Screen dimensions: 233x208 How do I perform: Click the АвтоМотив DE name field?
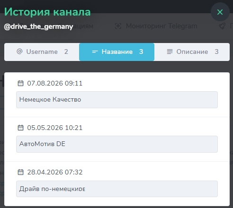coord(117,144)
